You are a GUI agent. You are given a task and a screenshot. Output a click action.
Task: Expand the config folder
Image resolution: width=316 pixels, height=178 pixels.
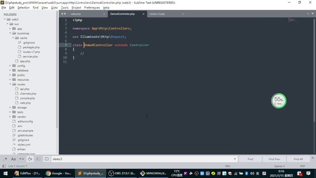click(10, 66)
